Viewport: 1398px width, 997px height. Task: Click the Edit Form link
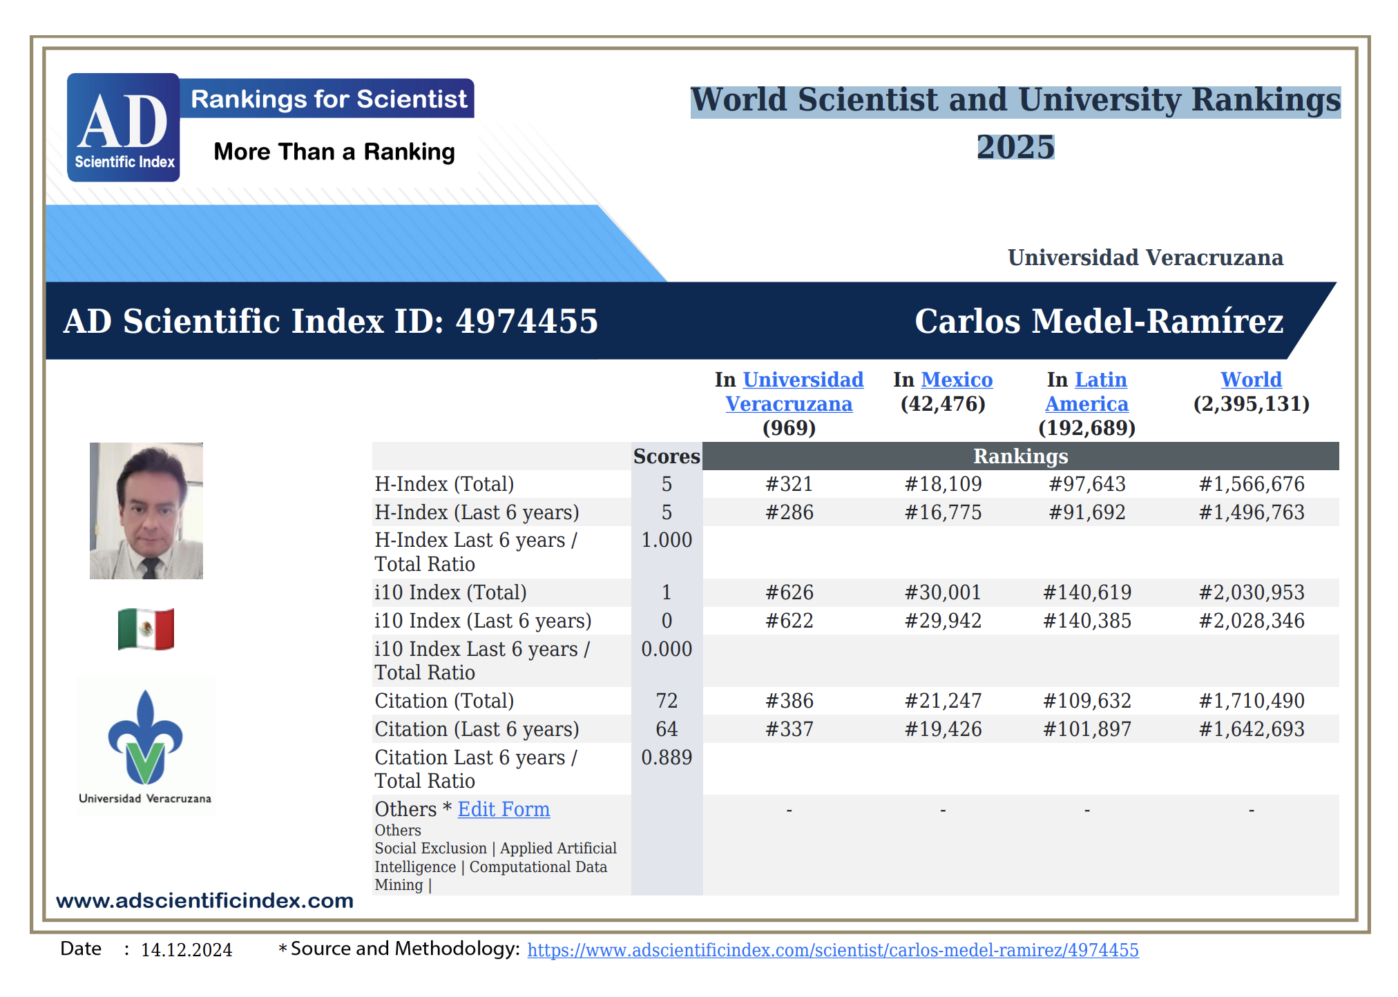(504, 809)
